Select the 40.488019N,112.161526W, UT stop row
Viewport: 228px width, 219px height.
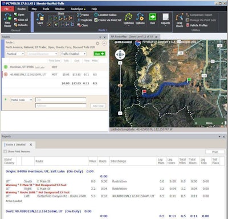coord(55,74)
